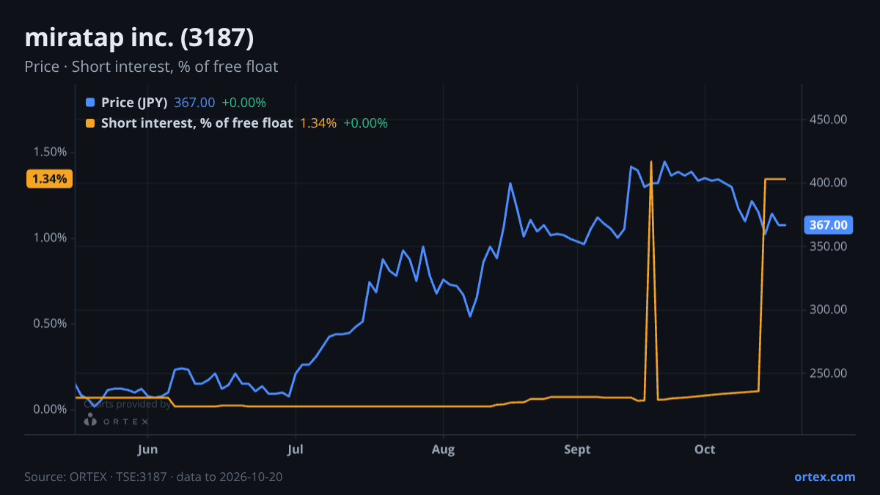880x495 pixels.
Task: Click the orange Short interest legend swatch
Action: point(90,123)
